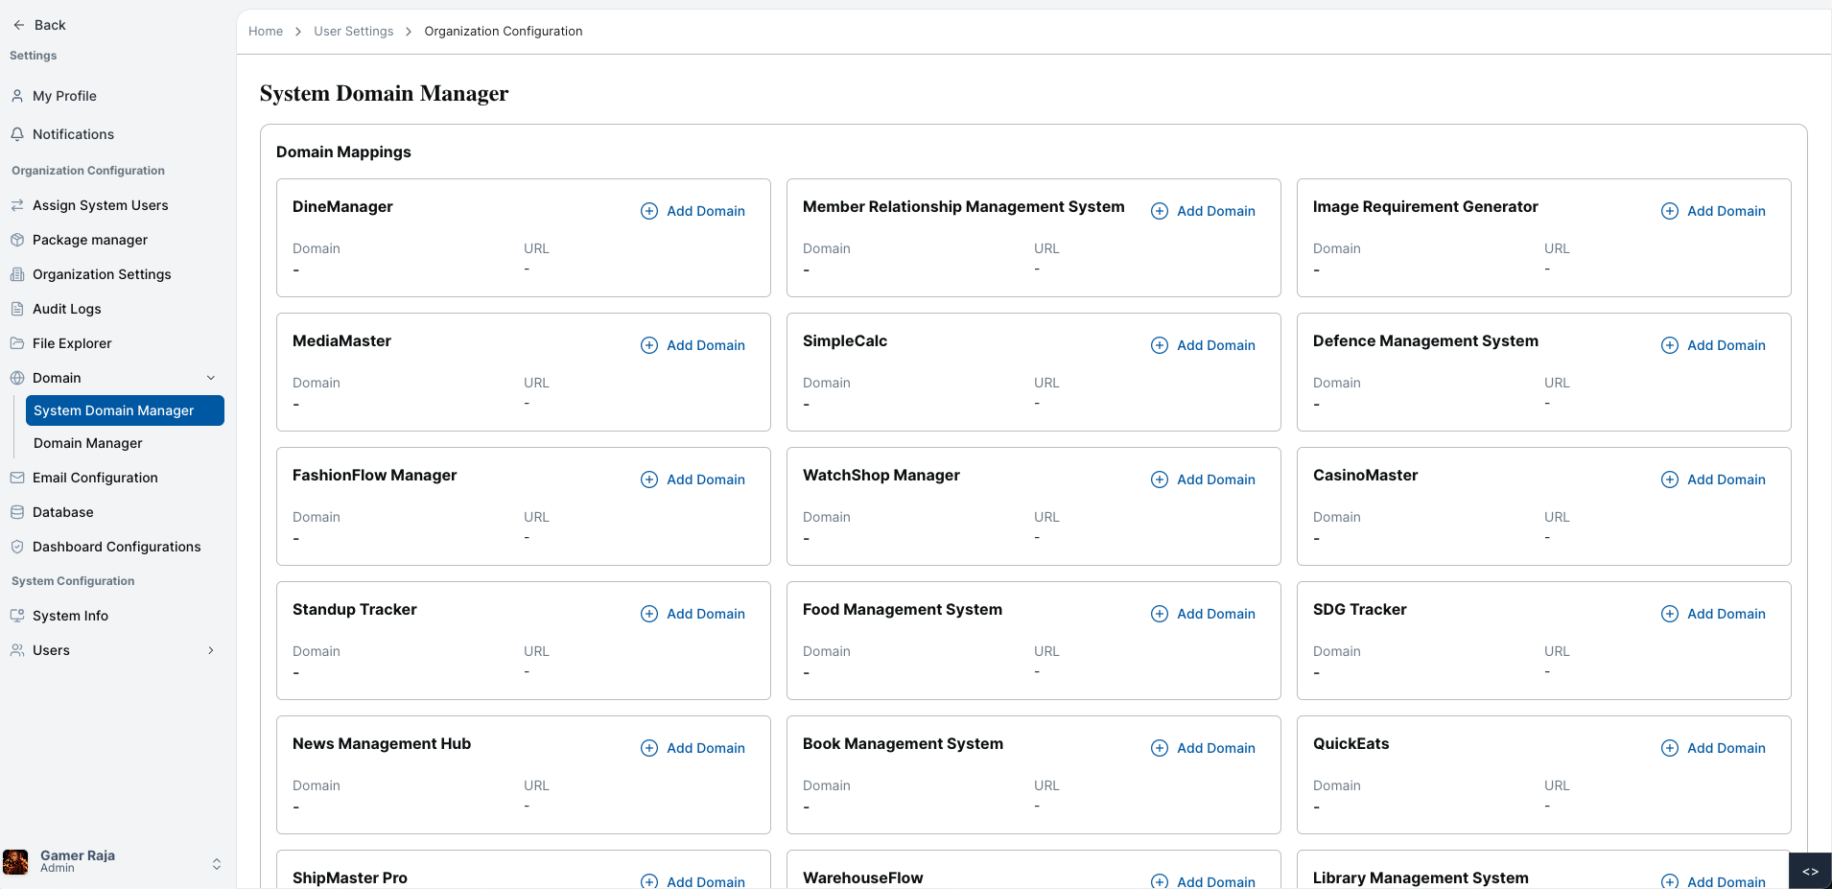Click the Dashboard Configurations shield icon
1832x889 pixels.
tap(18, 547)
